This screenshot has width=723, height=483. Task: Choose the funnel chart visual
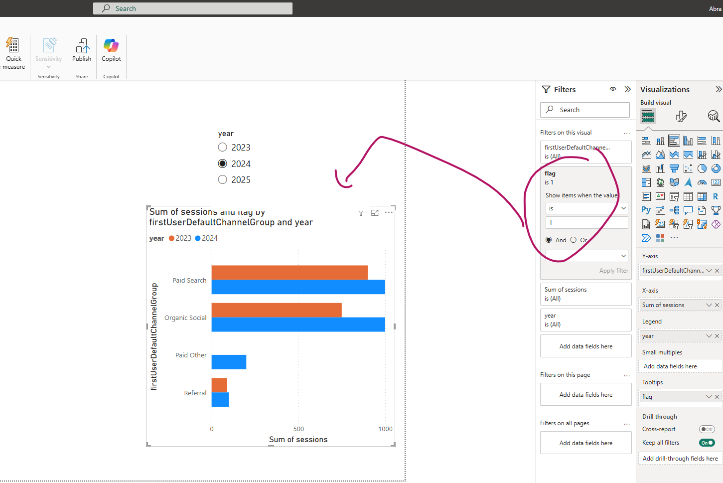[674, 168]
